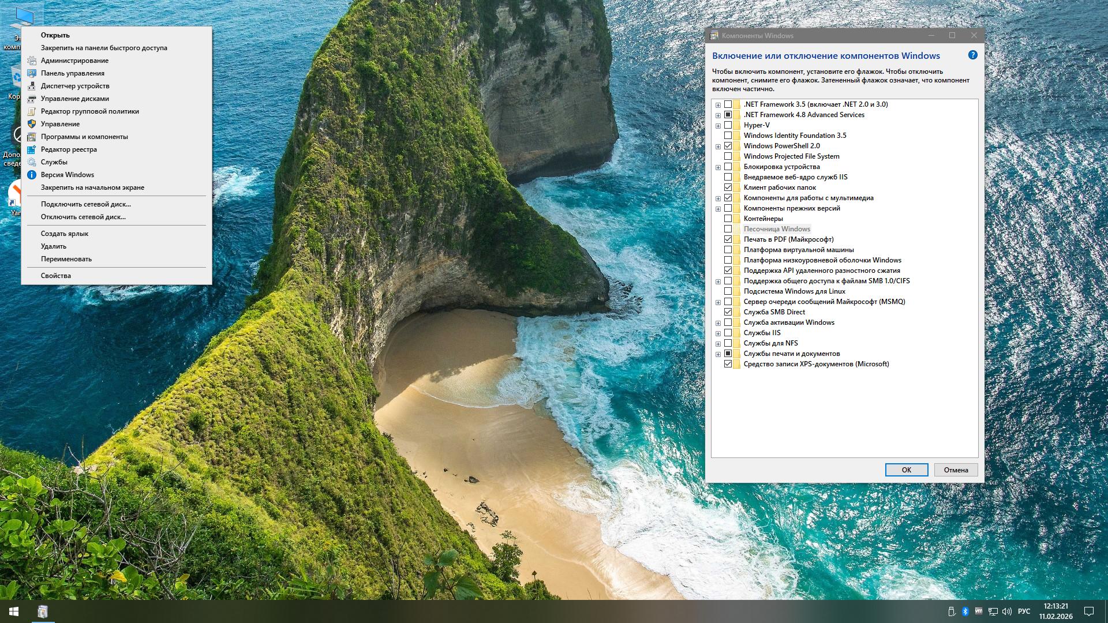Select Диспетчер устройств from context menu

click(75, 86)
